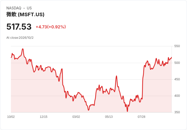Click the 微軟 (MSFT.US) stock title
The image size is (187, 130).
point(25,14)
